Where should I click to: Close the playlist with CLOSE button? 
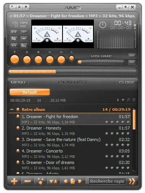(127, 83)
